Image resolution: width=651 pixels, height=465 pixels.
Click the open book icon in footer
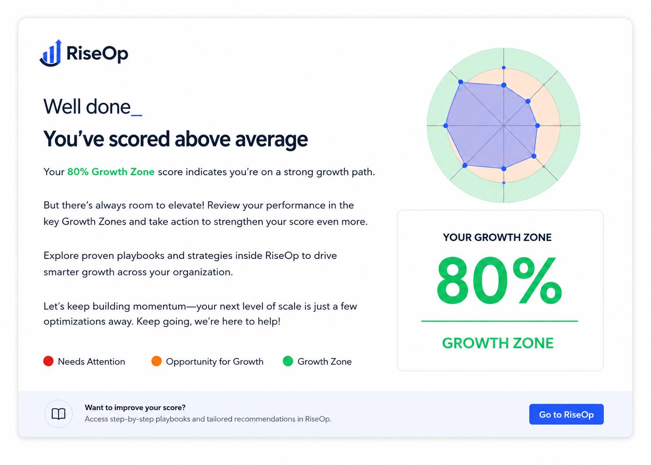click(58, 414)
